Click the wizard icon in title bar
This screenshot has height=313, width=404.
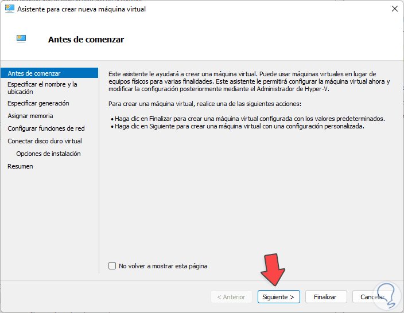pyautogui.click(x=10, y=9)
